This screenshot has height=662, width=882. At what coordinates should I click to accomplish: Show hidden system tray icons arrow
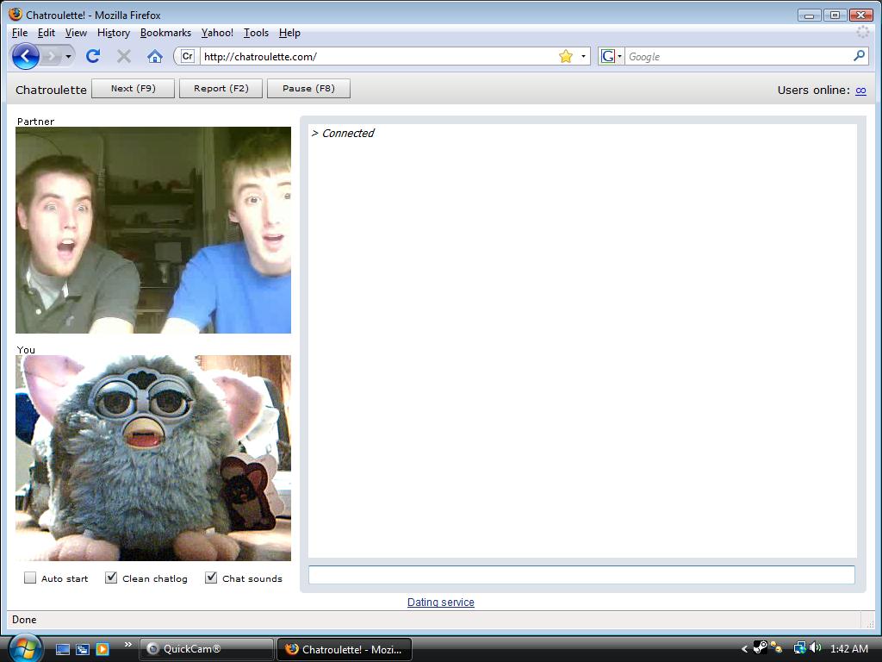(x=744, y=648)
